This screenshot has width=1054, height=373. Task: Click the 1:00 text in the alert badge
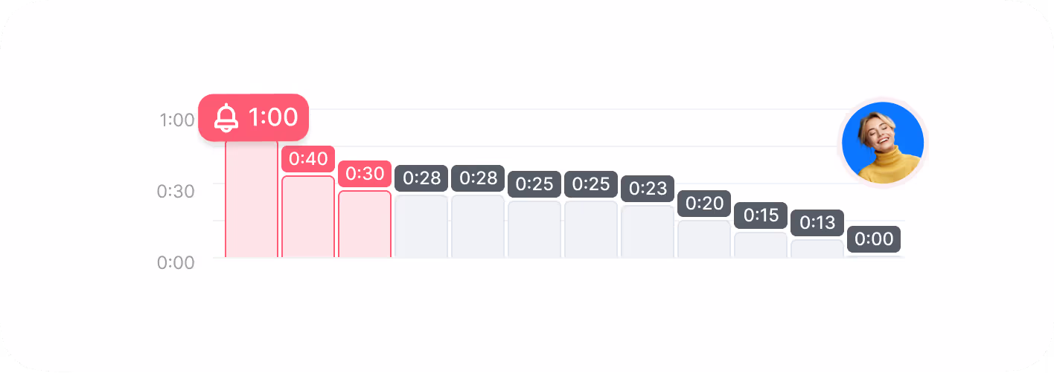[x=272, y=117]
